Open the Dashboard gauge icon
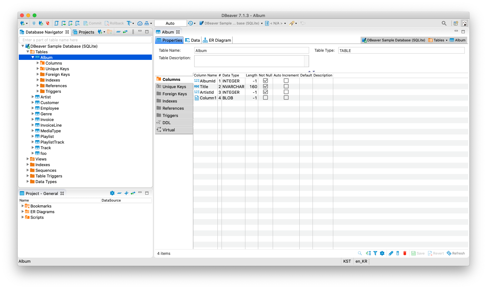The height and width of the screenshot is (289, 487). click(x=140, y=23)
